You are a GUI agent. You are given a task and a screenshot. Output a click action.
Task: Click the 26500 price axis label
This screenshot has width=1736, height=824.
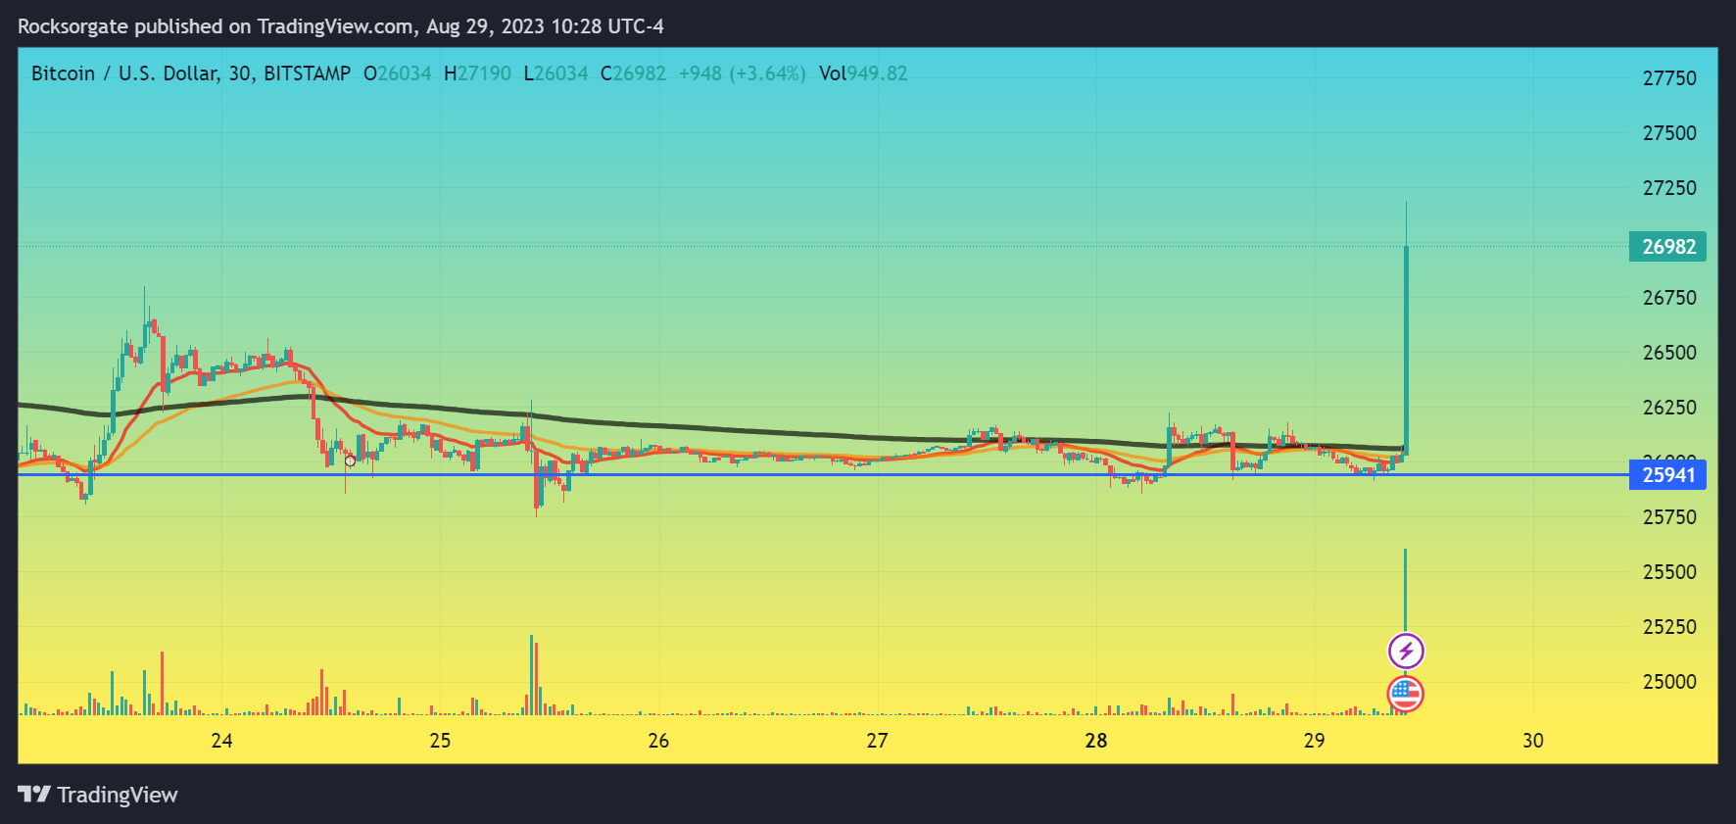pos(1669,353)
